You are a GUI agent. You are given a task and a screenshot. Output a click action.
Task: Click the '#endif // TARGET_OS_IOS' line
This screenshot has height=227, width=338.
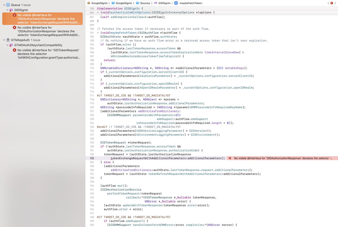[x=139, y=127]
